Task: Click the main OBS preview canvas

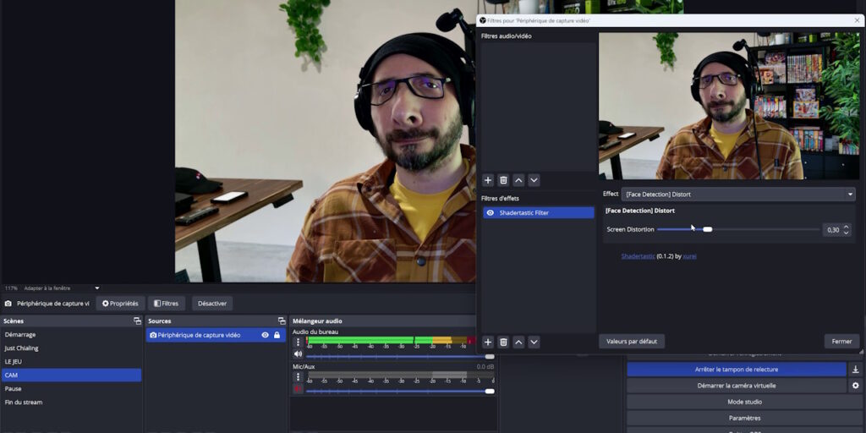Action: (x=326, y=141)
